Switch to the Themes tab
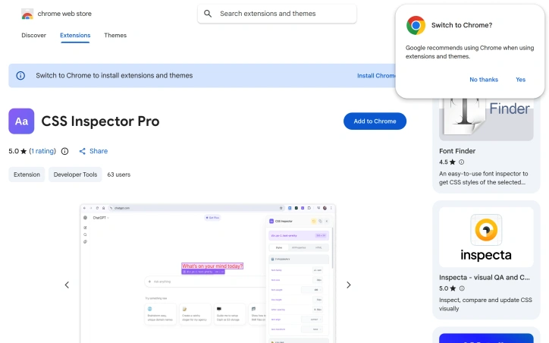 click(x=115, y=36)
